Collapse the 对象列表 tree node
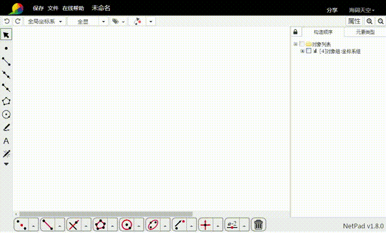The height and width of the screenshot is (233, 386). (296, 44)
